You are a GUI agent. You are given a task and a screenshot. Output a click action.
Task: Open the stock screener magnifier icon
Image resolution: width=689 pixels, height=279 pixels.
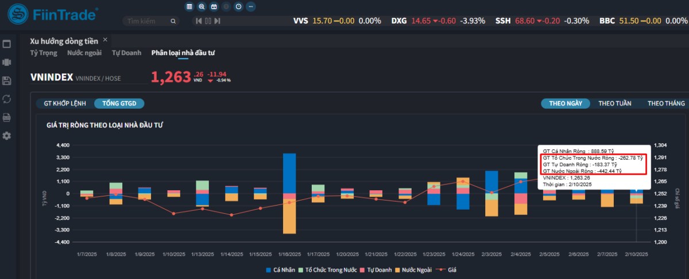202,7
